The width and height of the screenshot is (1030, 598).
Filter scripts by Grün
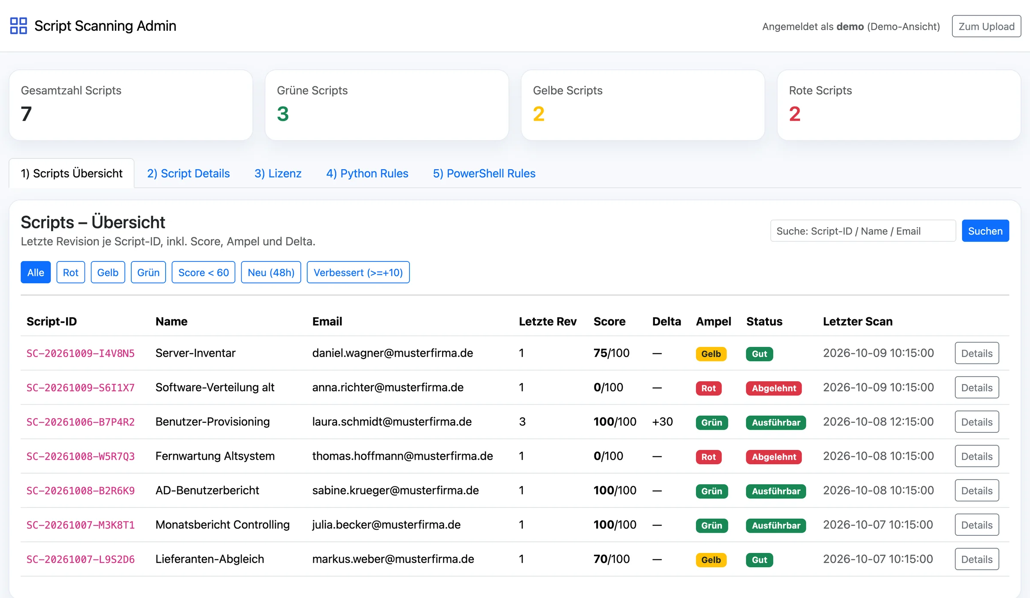pyautogui.click(x=148, y=272)
